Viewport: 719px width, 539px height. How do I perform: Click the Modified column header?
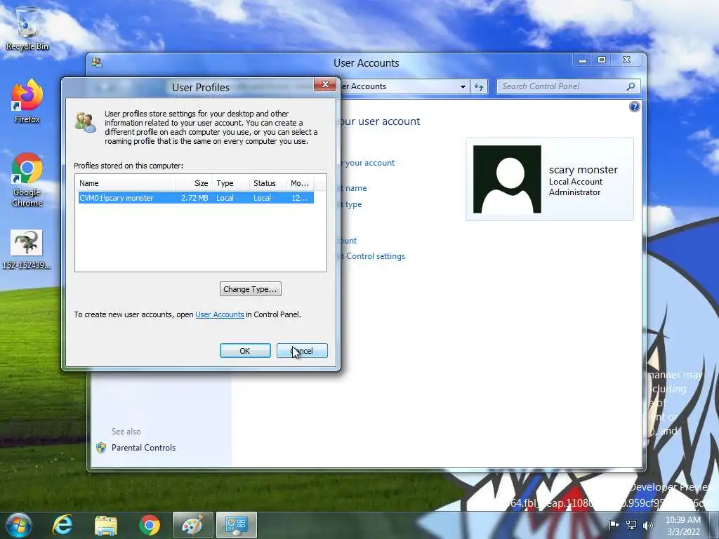tap(300, 183)
